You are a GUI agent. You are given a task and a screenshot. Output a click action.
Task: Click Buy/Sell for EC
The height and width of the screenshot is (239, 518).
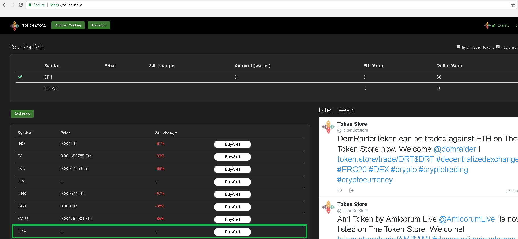click(233, 157)
